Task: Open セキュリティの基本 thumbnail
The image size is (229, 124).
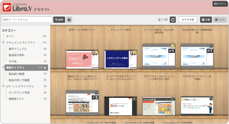Action: (120, 60)
